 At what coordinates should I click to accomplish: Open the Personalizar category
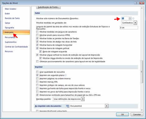(x=10, y=37)
